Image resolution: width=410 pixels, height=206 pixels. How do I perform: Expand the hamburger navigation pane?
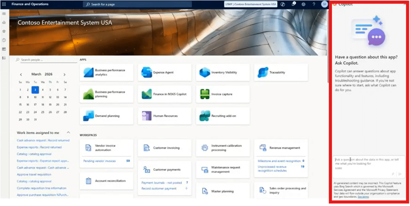coord(4,14)
